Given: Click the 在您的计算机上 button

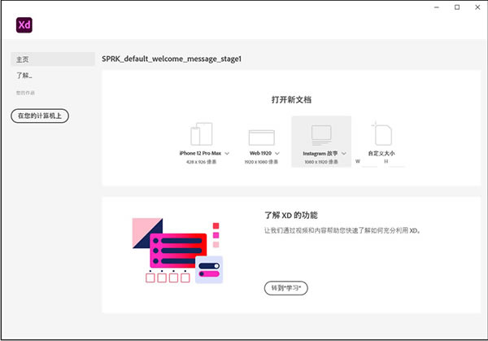Looking at the screenshot, I should click(40, 116).
